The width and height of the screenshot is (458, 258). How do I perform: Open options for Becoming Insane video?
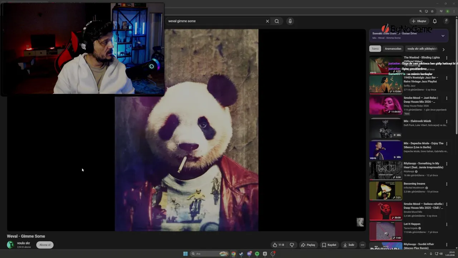pos(447,184)
